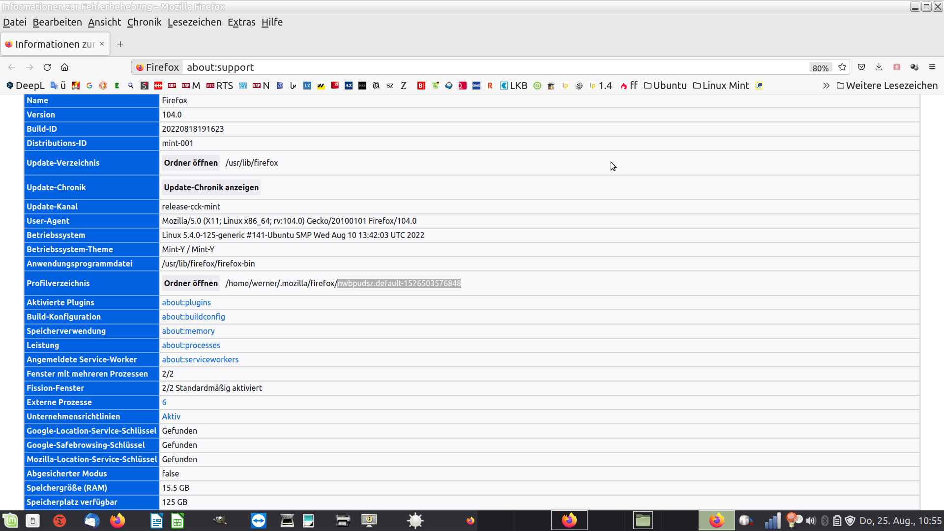
Task: Open the Linux Mint bookmarks folder
Action: point(721,86)
